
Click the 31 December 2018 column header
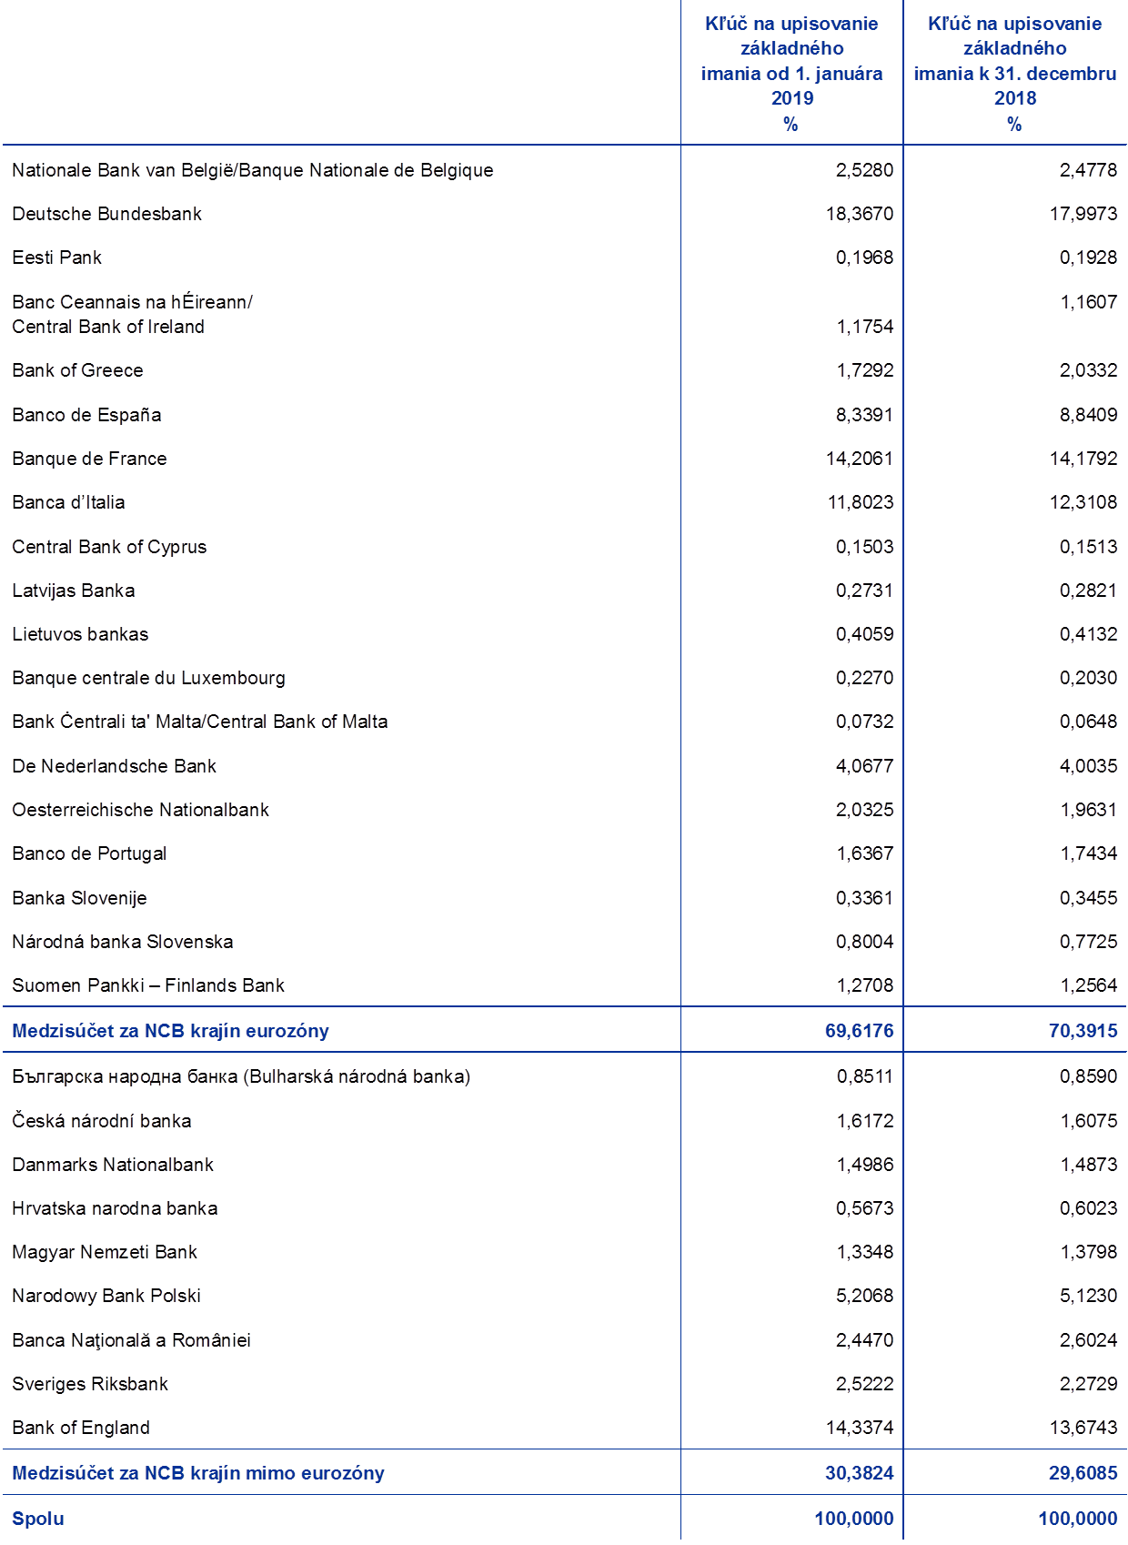pos(1014,73)
